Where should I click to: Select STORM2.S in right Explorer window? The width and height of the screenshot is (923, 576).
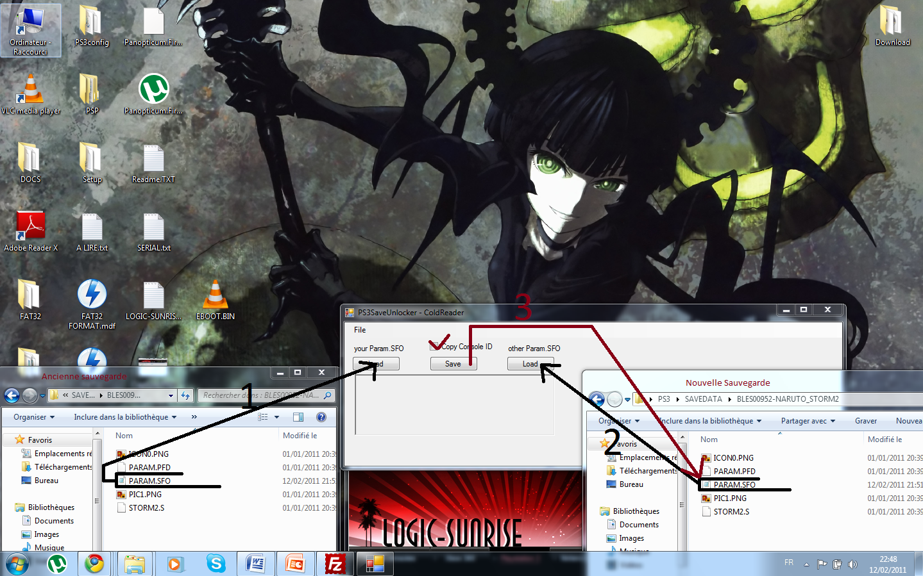pyautogui.click(x=731, y=512)
